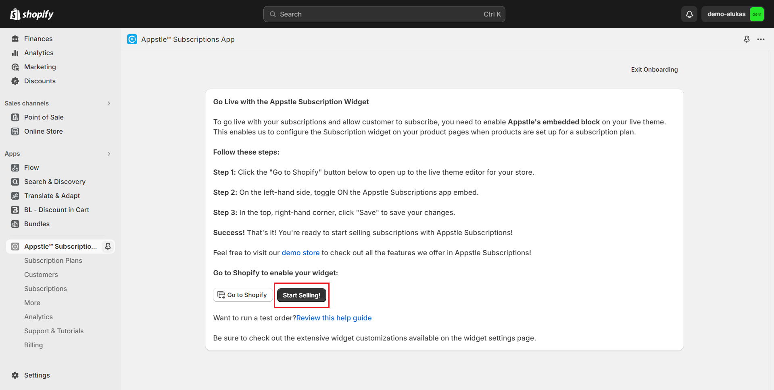The image size is (774, 390).
Task: Open Settings gear in sidebar
Action: click(x=15, y=375)
